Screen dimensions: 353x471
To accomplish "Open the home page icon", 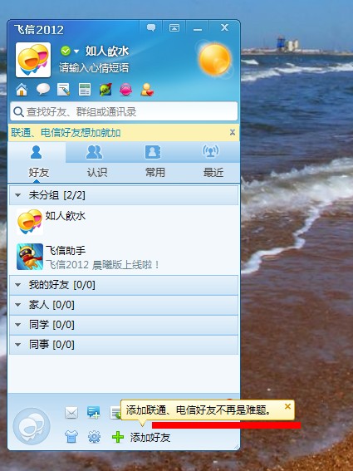I will 22,90.
